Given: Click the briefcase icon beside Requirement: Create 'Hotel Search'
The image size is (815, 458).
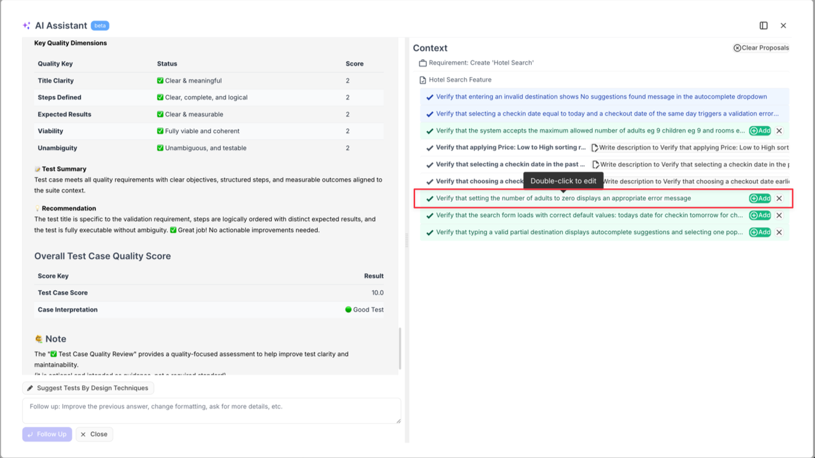Looking at the screenshot, I should coord(423,63).
